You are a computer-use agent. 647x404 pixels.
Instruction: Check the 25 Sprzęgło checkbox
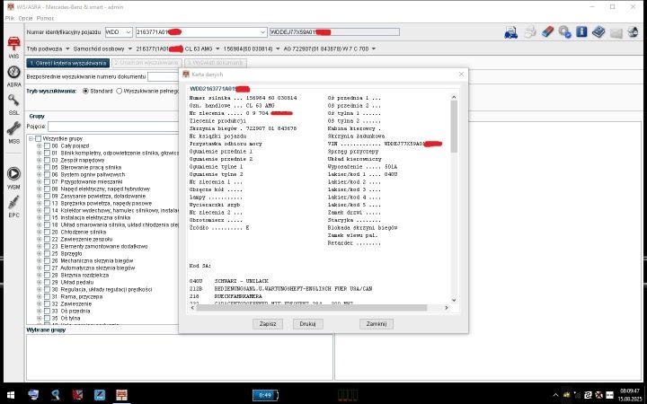click(47, 253)
